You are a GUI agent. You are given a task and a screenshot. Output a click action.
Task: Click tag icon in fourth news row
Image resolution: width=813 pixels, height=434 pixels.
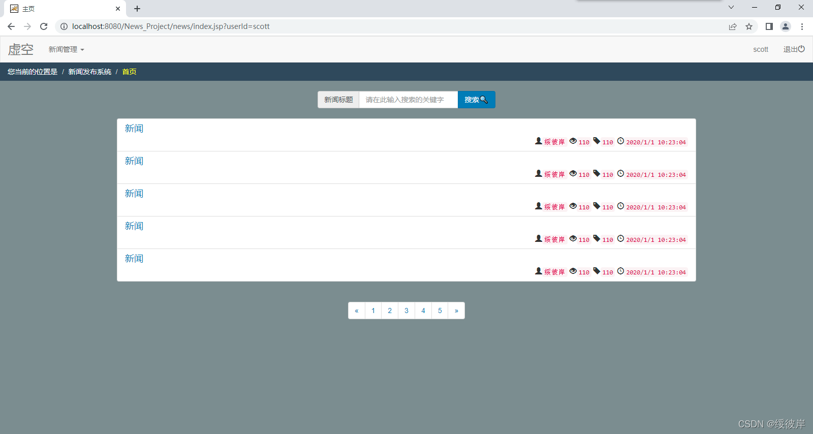coord(597,238)
